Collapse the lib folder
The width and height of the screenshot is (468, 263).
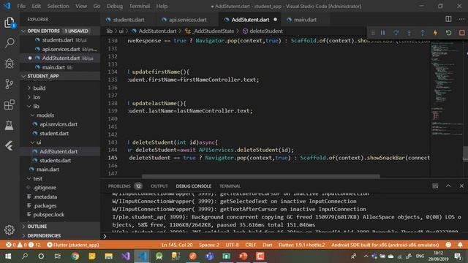click(36, 107)
